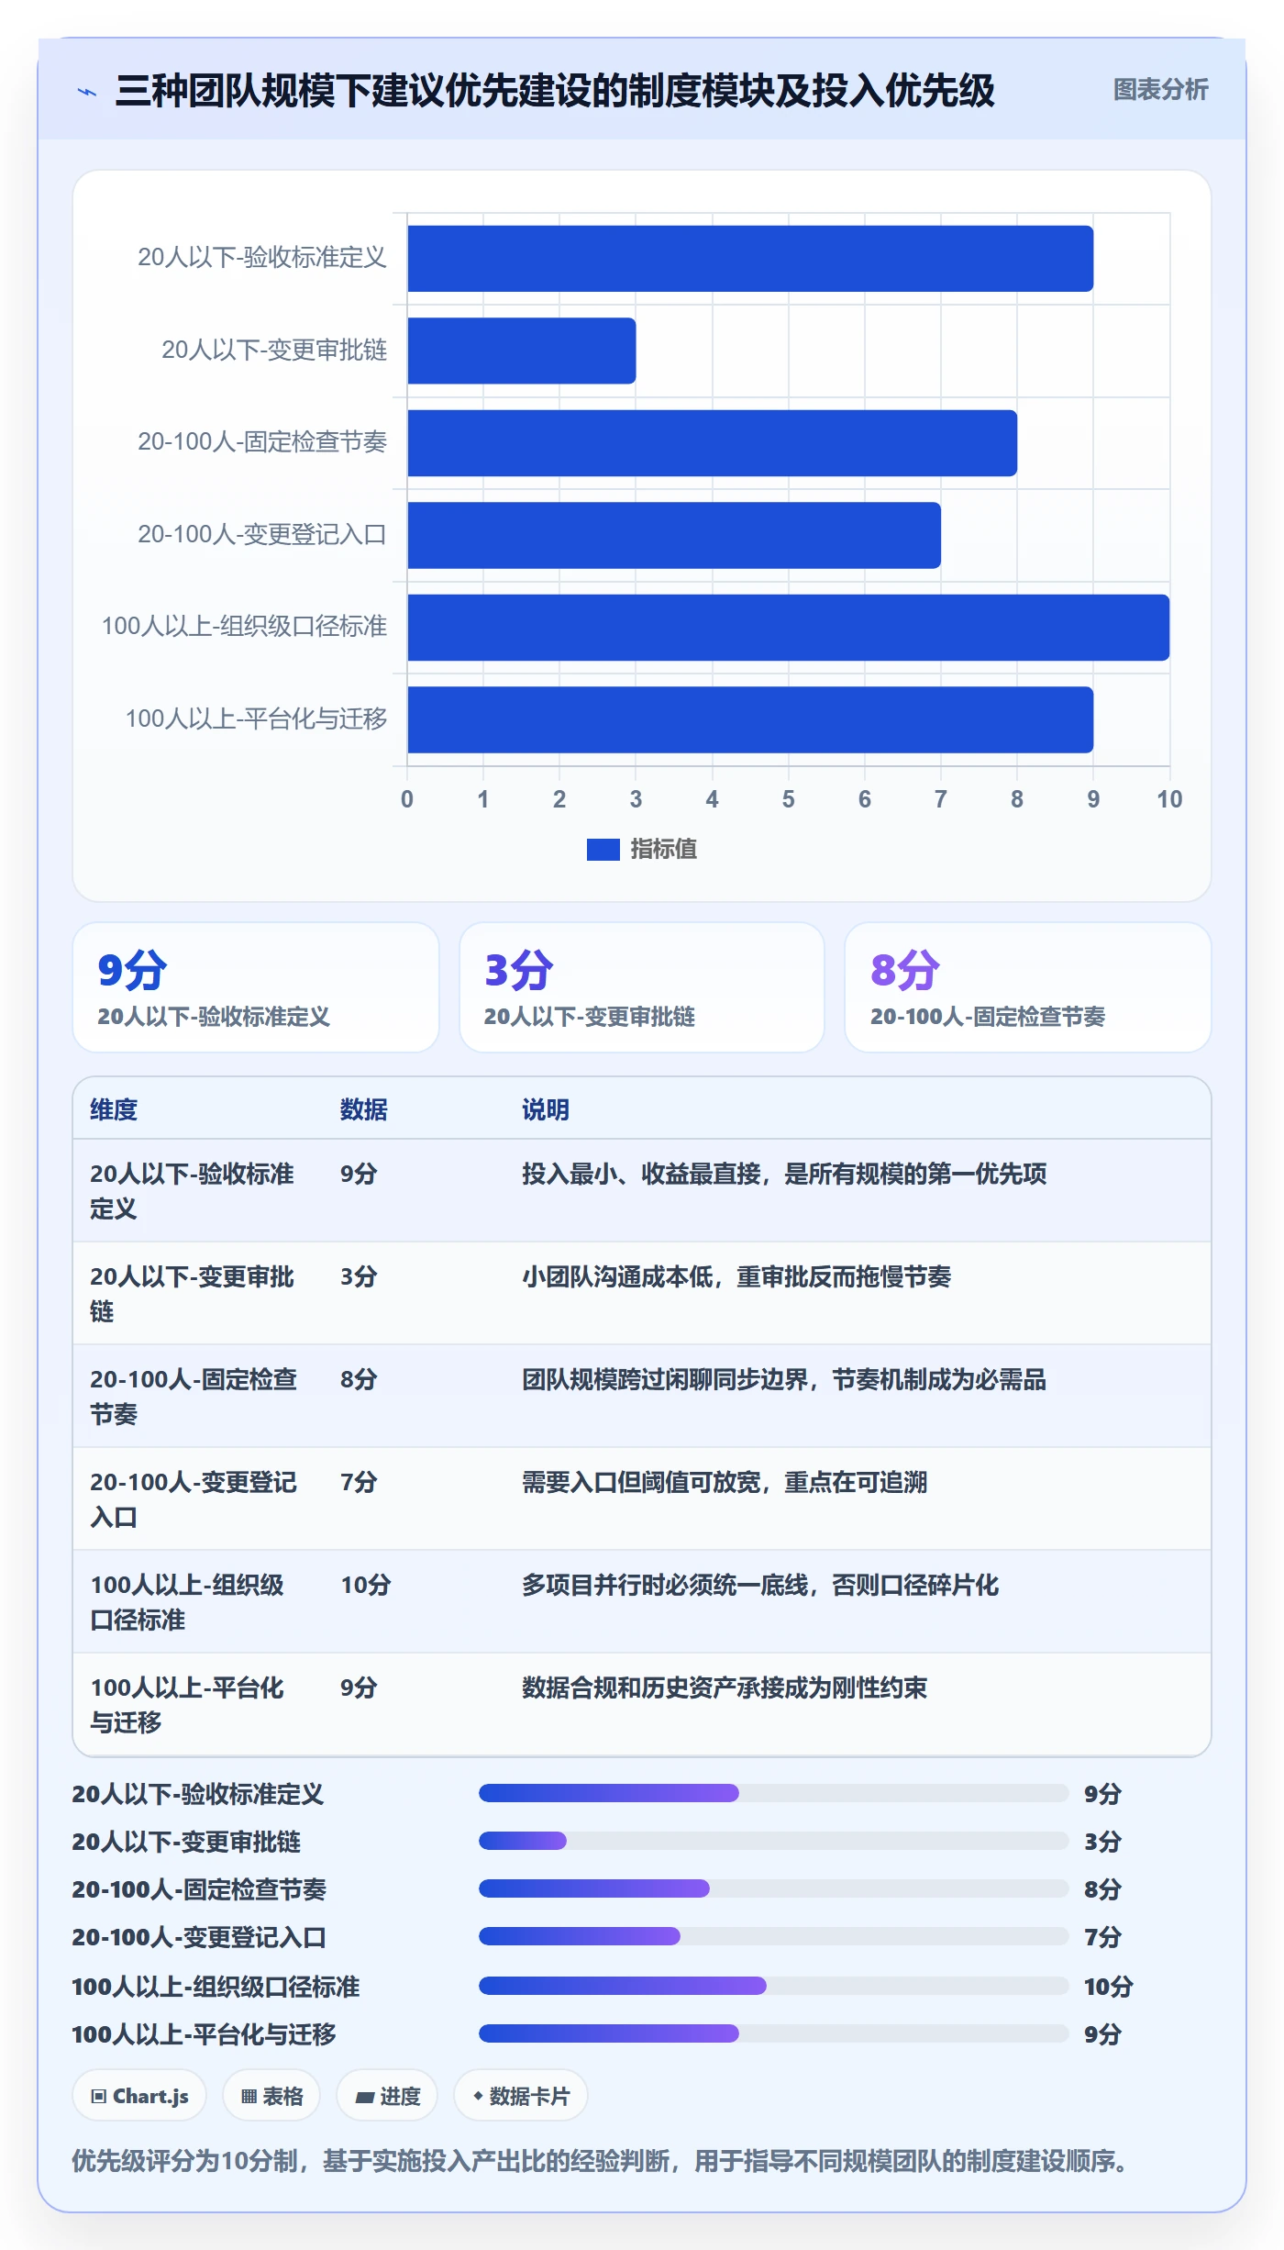Click progress bar for 100人以上-组织级口径标准
Screen dimensions: 1284x2250
click(x=773, y=1986)
